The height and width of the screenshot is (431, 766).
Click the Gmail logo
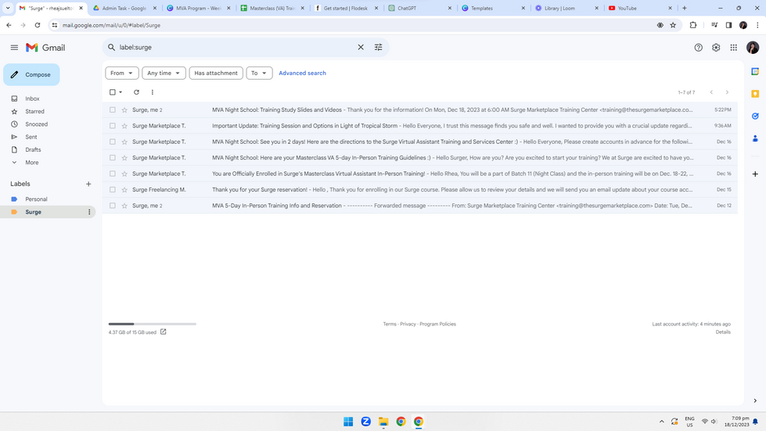pos(45,48)
